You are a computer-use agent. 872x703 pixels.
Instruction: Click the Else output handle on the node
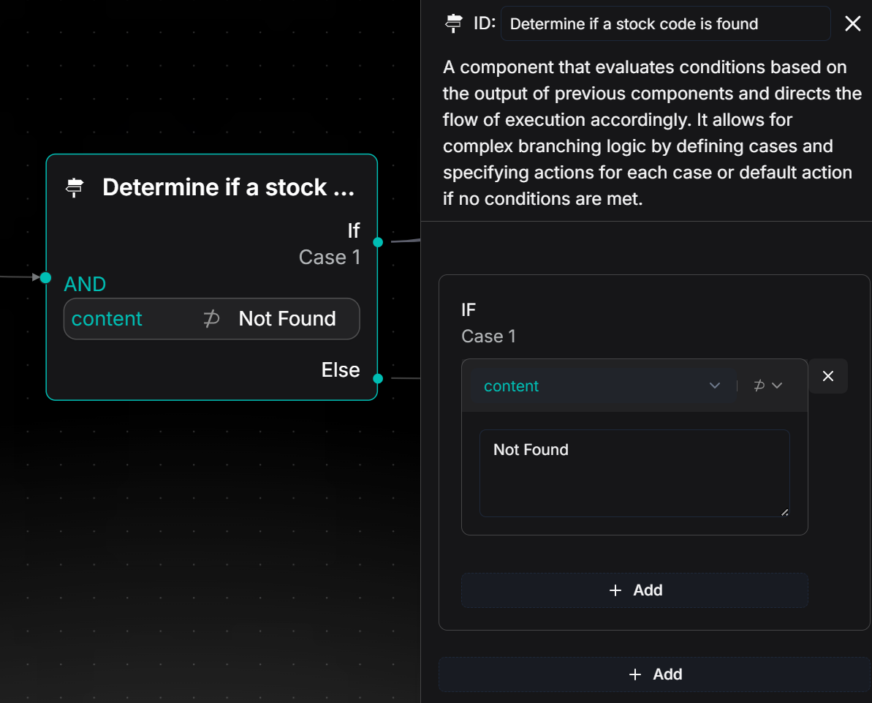coord(378,378)
